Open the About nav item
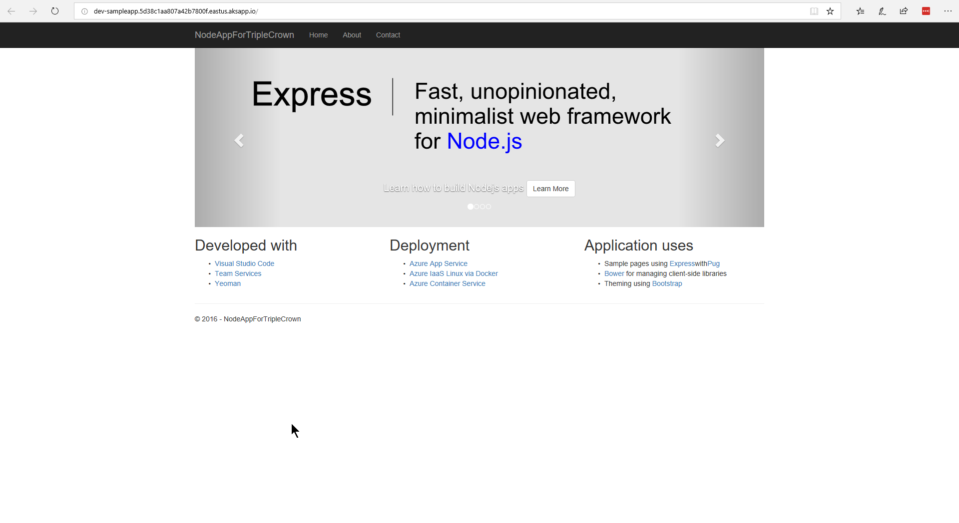The image size is (959, 523). click(352, 35)
